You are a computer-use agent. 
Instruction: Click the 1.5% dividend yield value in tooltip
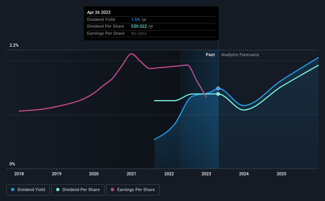[x=135, y=19]
